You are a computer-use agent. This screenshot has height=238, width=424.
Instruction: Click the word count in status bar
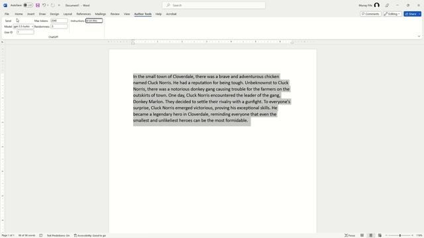pyautogui.click(x=26, y=235)
